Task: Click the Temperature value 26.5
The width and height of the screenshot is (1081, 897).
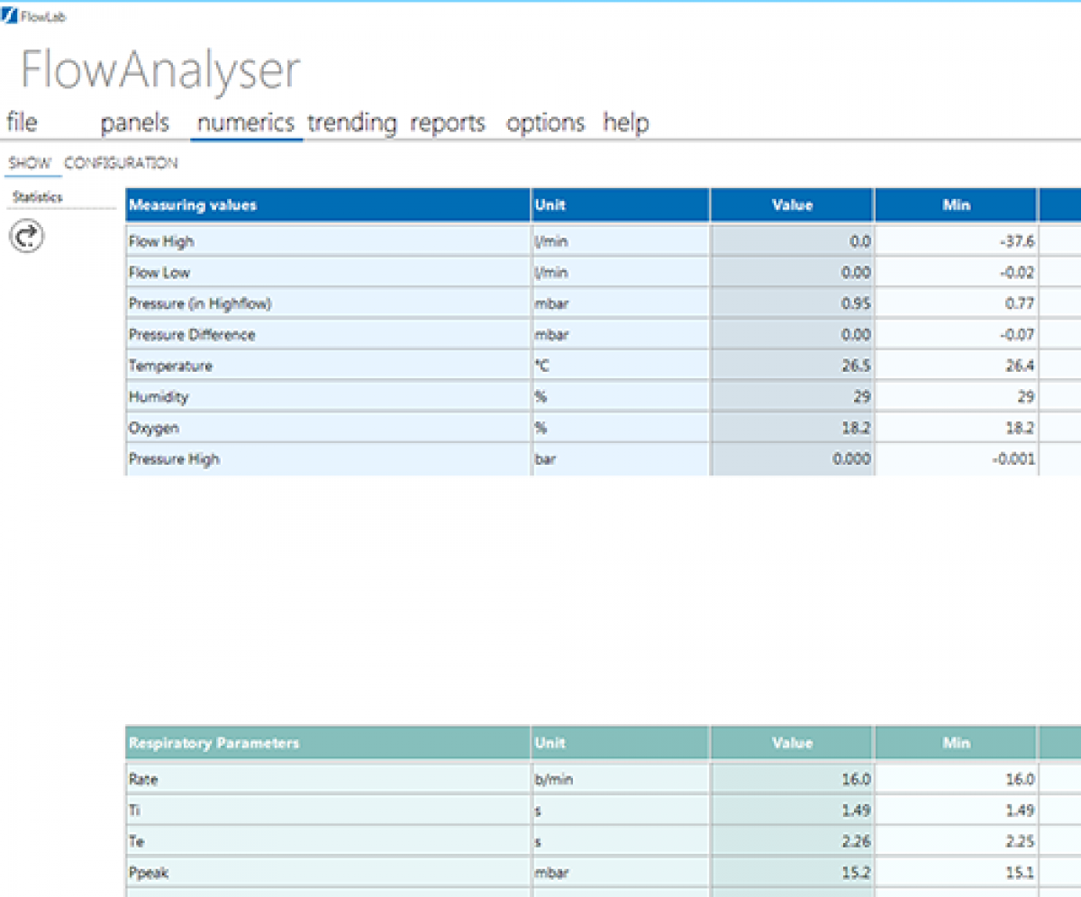Action: coord(793,366)
